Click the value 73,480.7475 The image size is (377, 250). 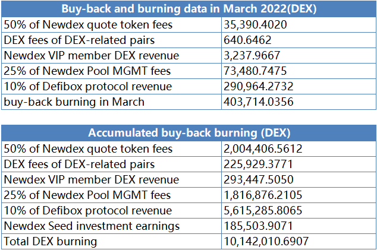click(255, 71)
